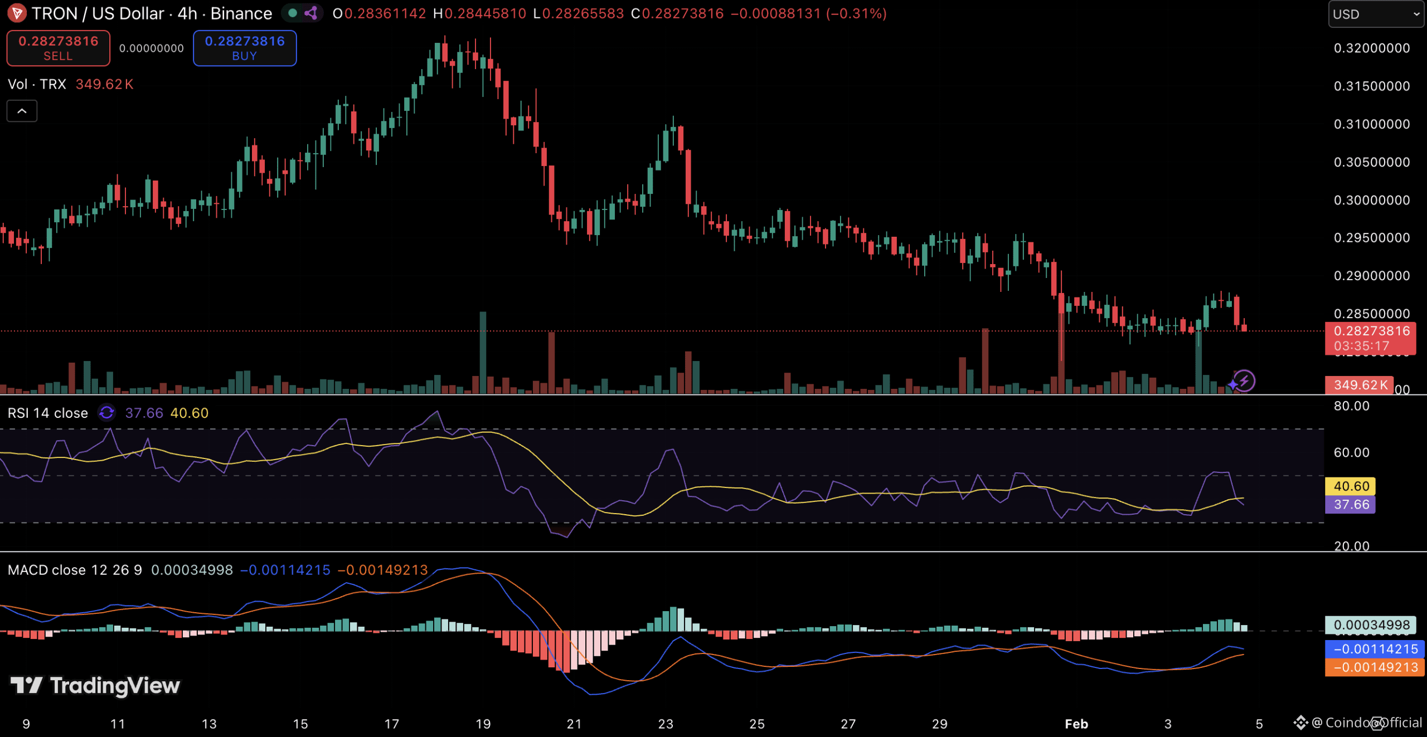Click the current price tag 0.28273816 on axis

click(1371, 331)
